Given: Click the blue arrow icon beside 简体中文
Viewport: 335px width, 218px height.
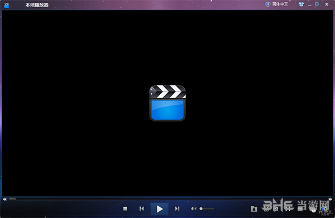Looking at the screenshot, I should (267, 4).
